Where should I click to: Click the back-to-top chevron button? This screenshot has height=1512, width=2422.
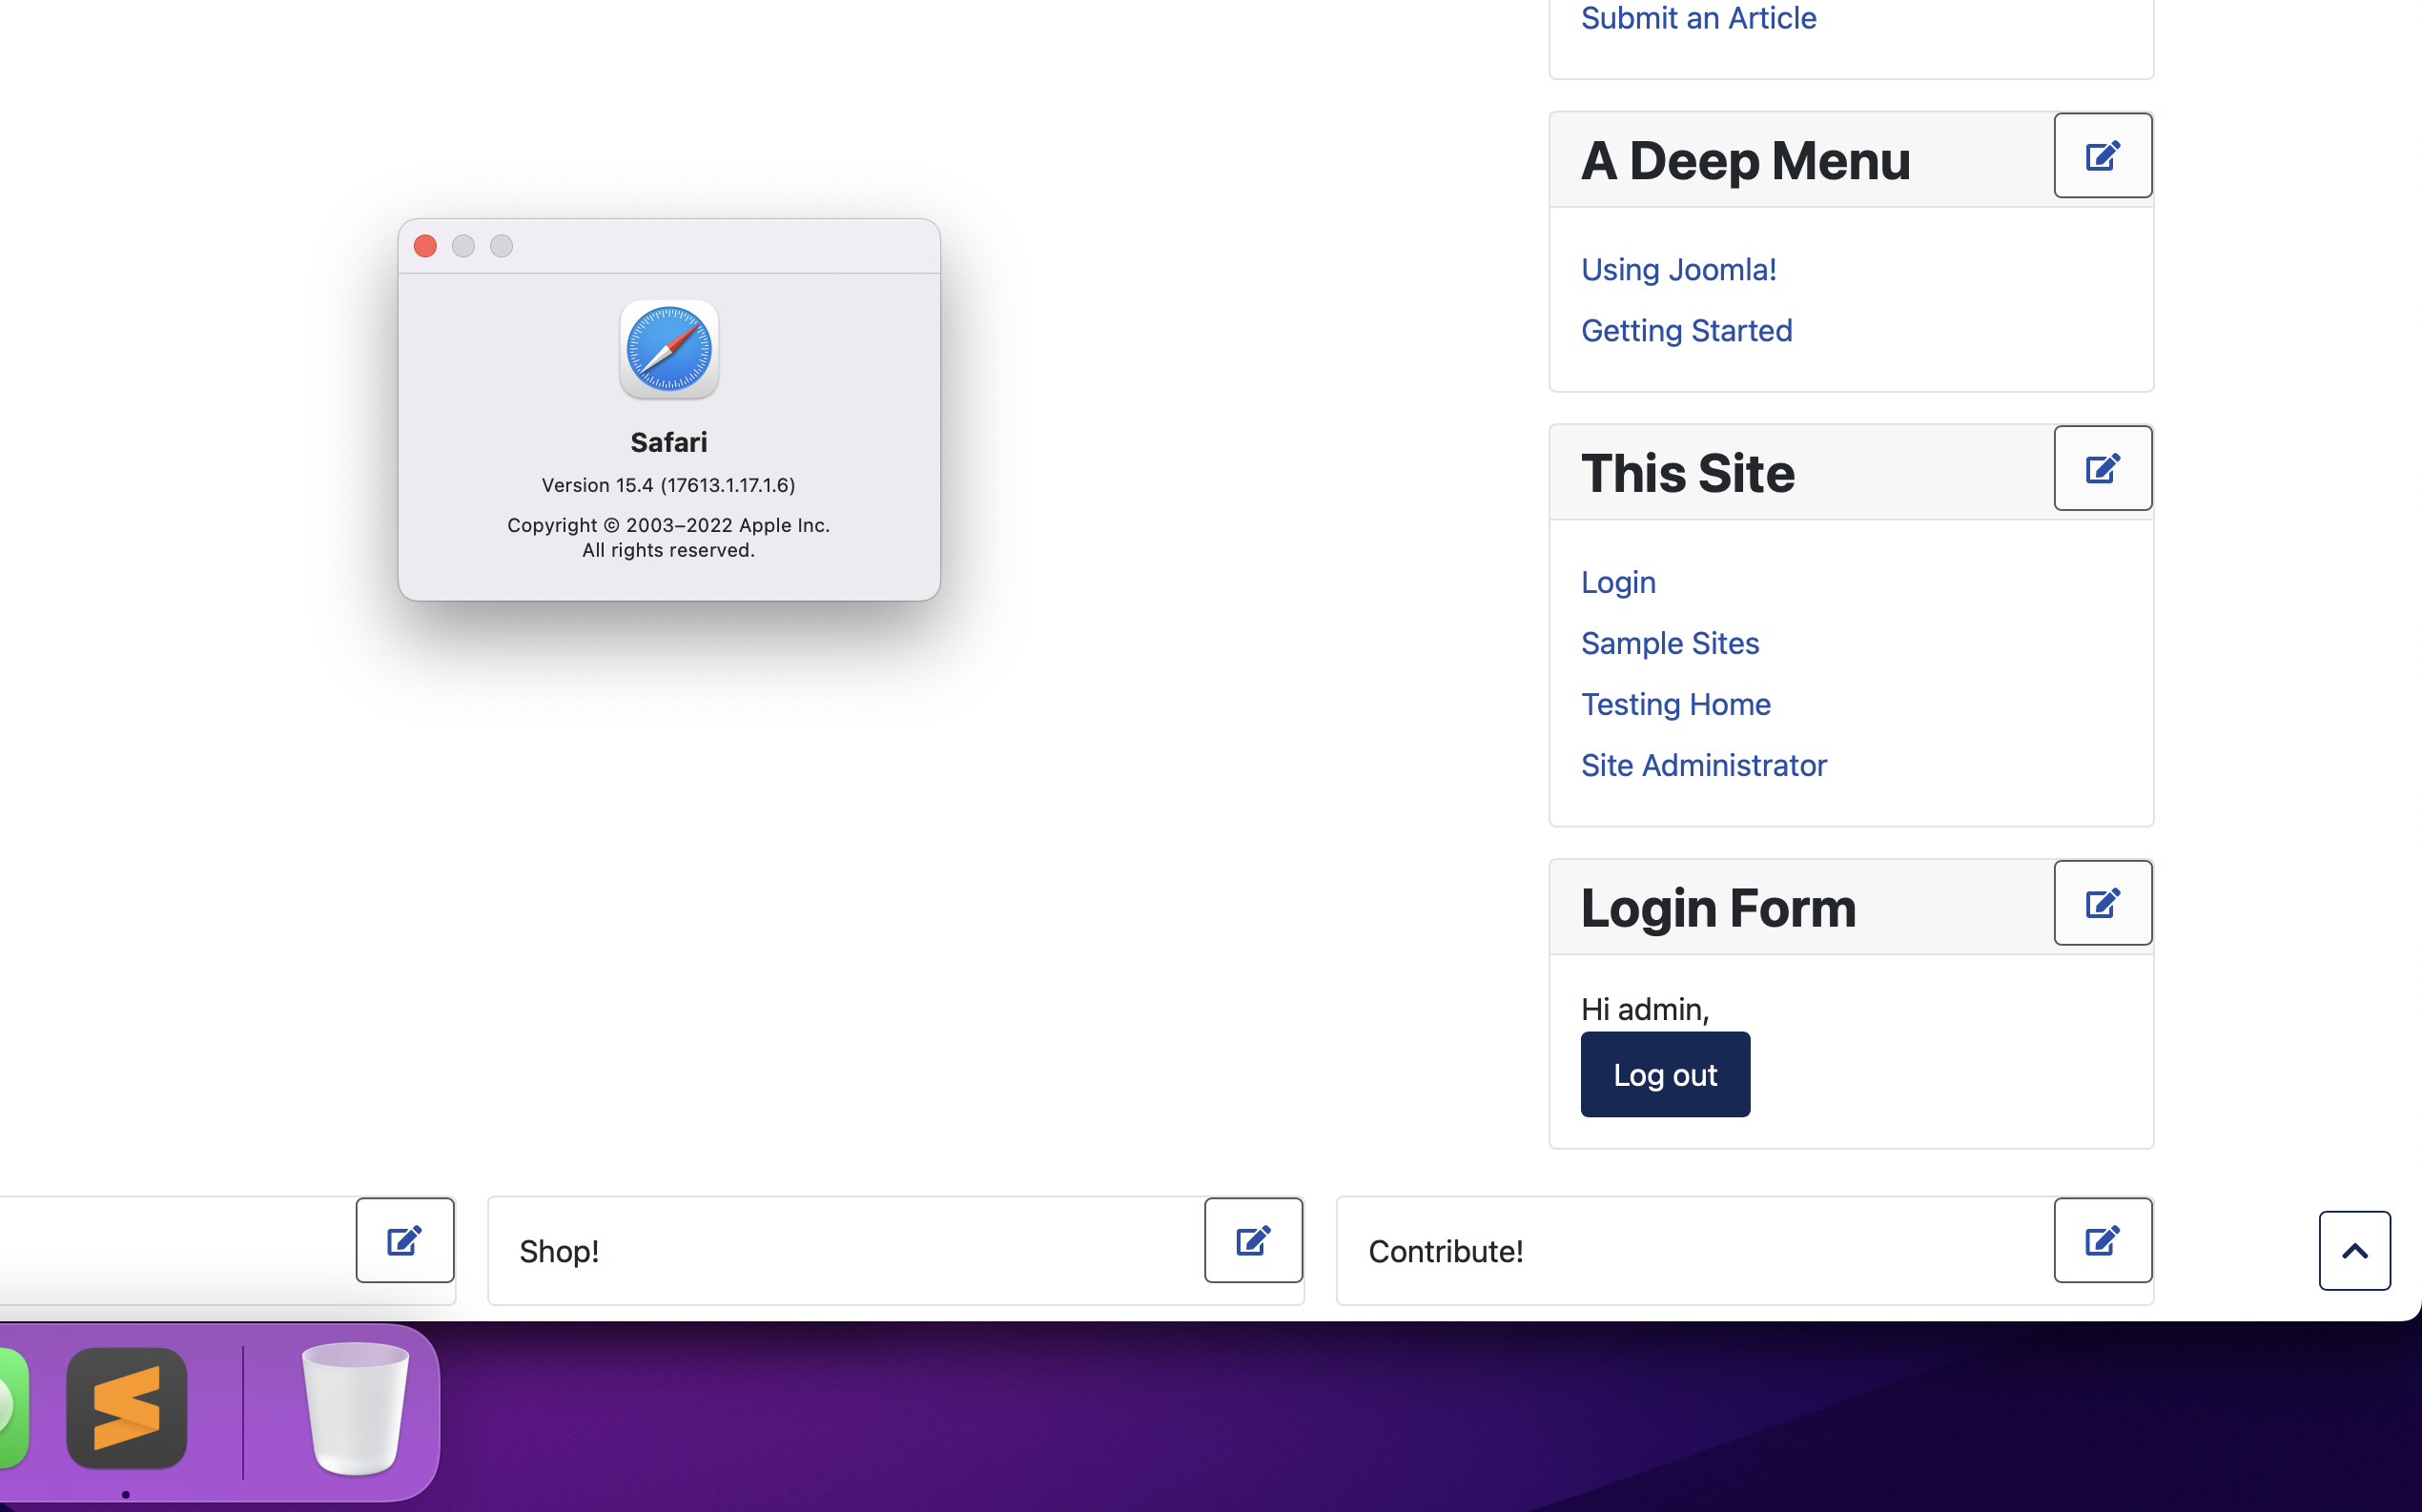pos(2354,1251)
